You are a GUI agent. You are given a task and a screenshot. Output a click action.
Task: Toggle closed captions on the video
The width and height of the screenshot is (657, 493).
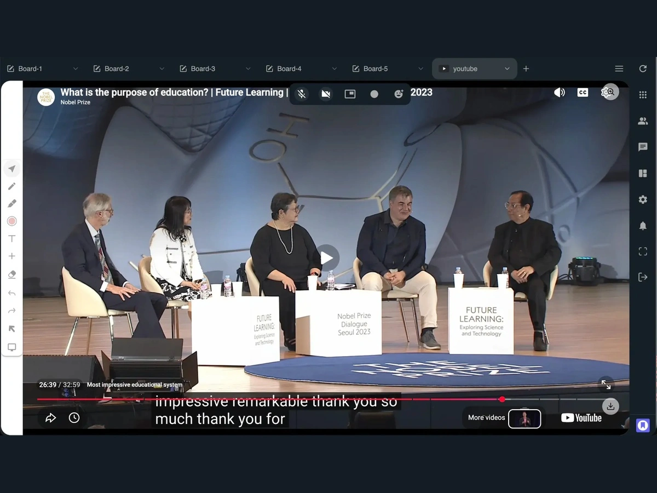click(x=583, y=93)
